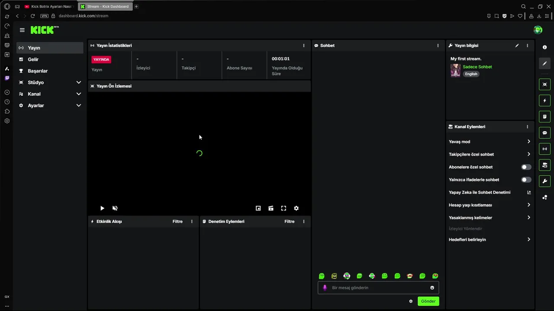Expand the Stüdyo menu section
This screenshot has height=311, width=554.
pos(50,83)
